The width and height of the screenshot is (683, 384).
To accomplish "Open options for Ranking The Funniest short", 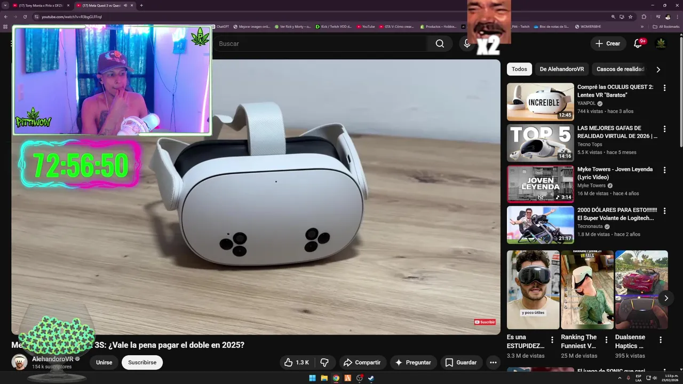I will pos(606,340).
